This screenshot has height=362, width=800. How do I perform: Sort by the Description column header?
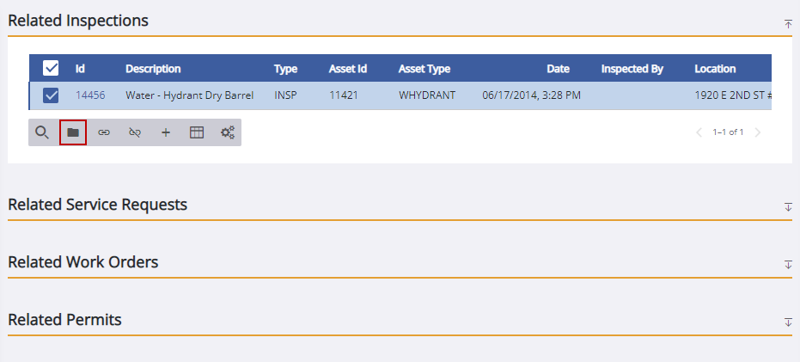153,69
